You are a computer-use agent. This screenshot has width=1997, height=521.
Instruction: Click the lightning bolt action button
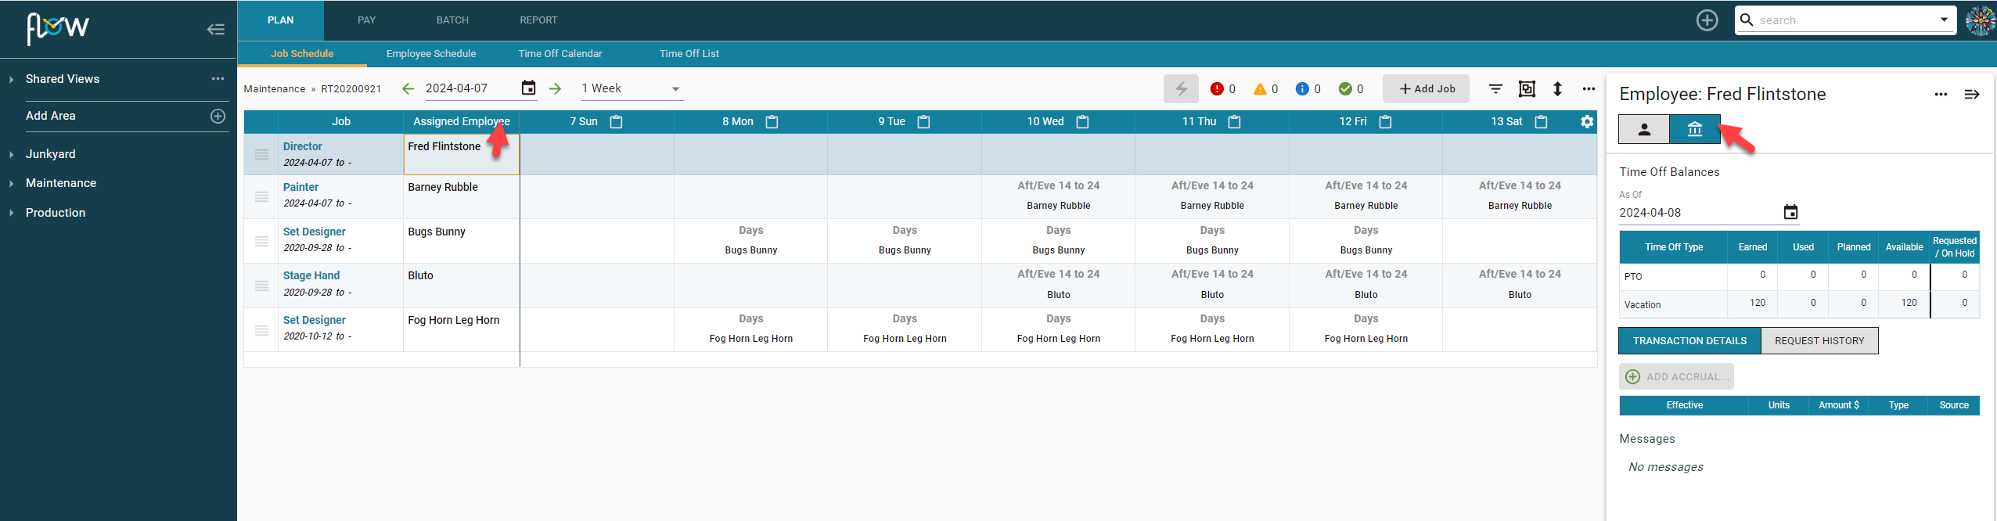click(1181, 89)
